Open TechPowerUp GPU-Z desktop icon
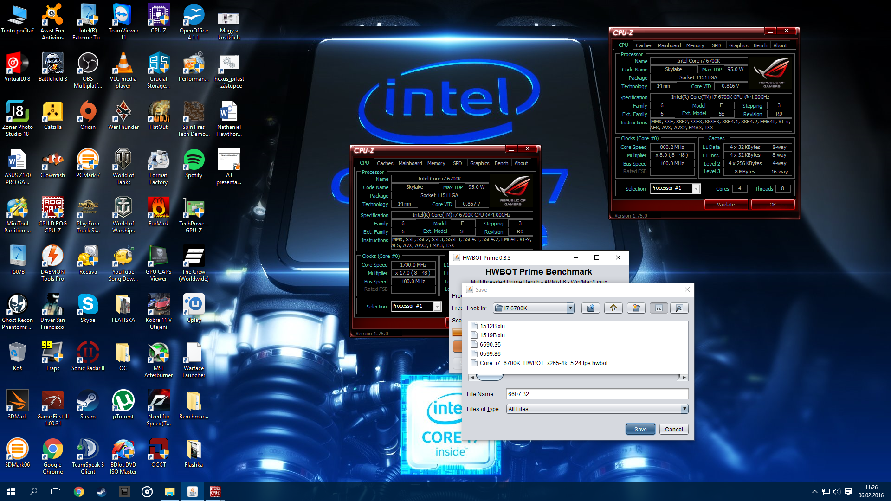891x501 pixels. coord(194,214)
